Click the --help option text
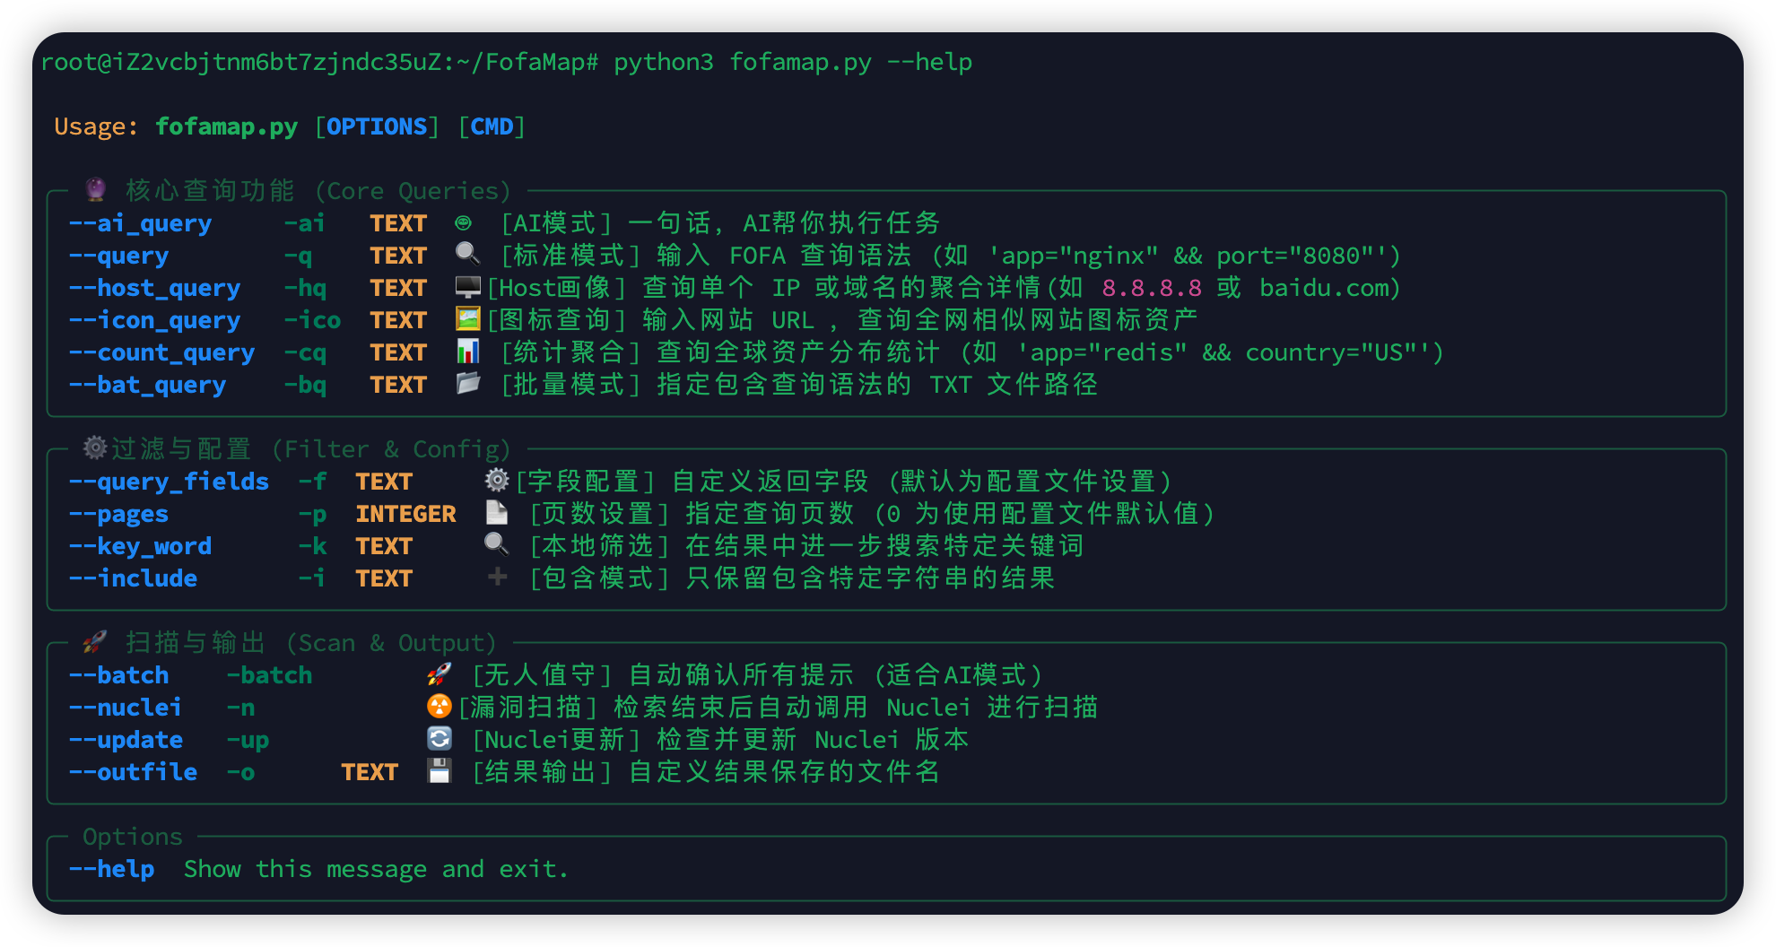 (112, 869)
